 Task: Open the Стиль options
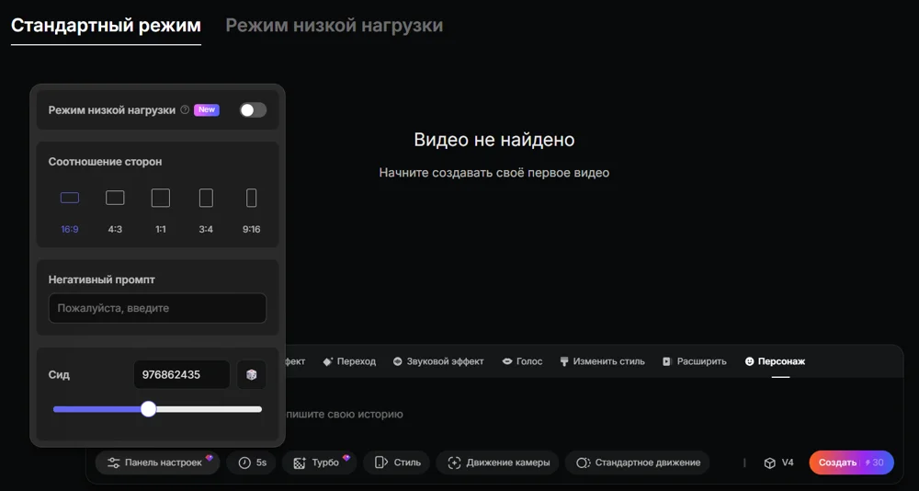point(396,462)
